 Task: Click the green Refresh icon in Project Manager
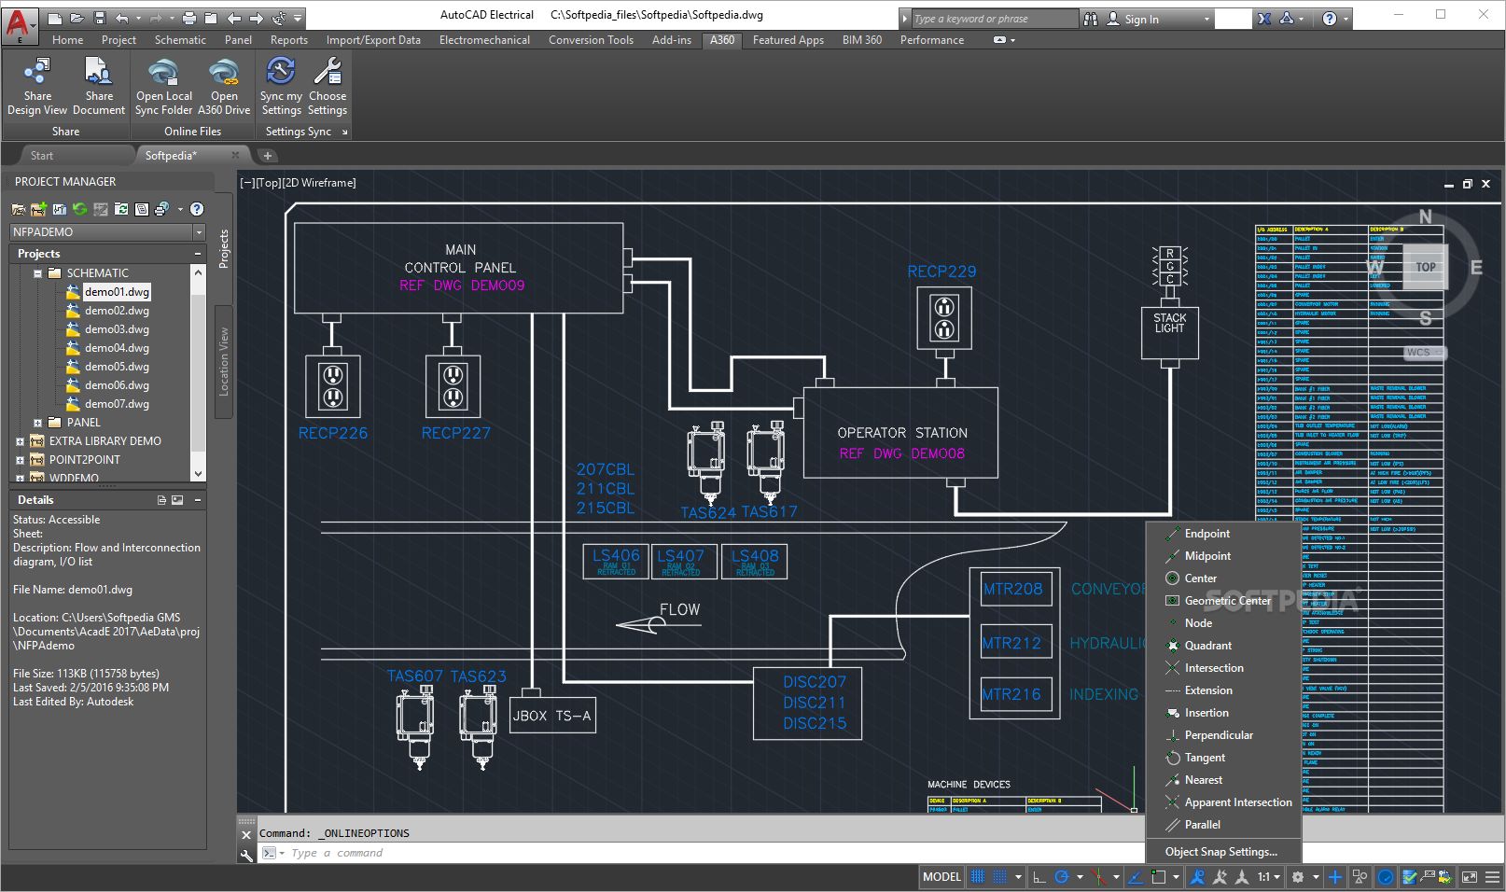[x=80, y=209]
